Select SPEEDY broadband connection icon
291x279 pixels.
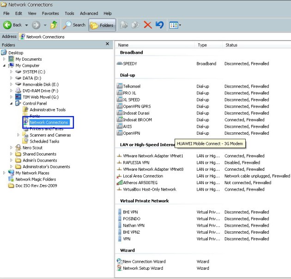[120, 63]
